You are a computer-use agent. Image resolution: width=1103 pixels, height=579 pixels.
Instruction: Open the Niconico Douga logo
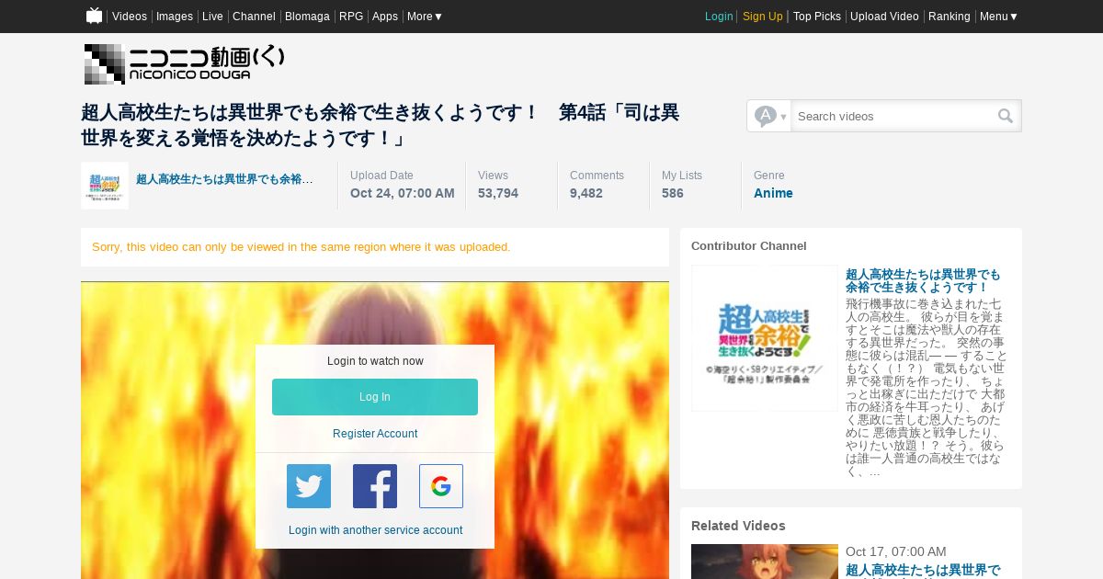click(184, 64)
